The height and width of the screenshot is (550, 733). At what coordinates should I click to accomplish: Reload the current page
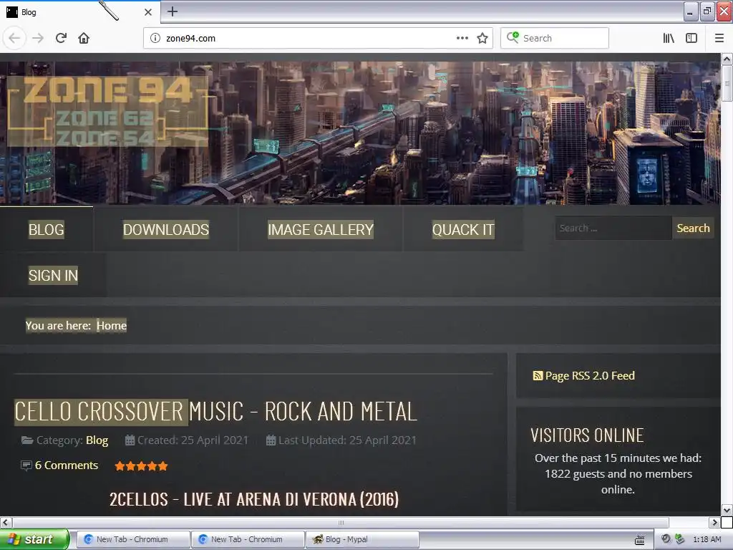pos(61,38)
